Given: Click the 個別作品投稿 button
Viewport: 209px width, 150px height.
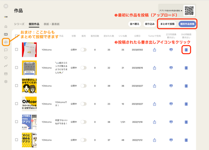Looking at the screenshot, I should pyautogui.click(x=186, y=24).
